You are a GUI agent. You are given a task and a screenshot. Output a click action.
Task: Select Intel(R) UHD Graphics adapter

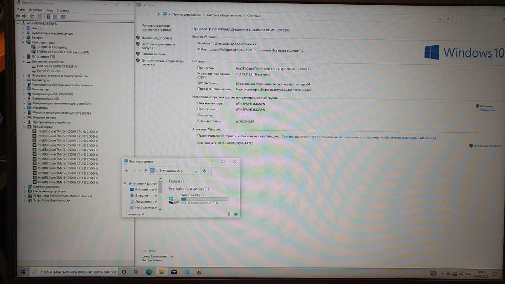coord(52,47)
